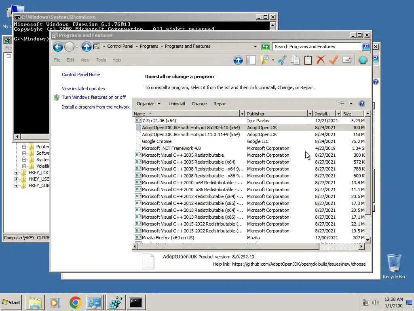Click the Control Panel icon in address bar
The height and width of the screenshot is (311, 414).
96,46
